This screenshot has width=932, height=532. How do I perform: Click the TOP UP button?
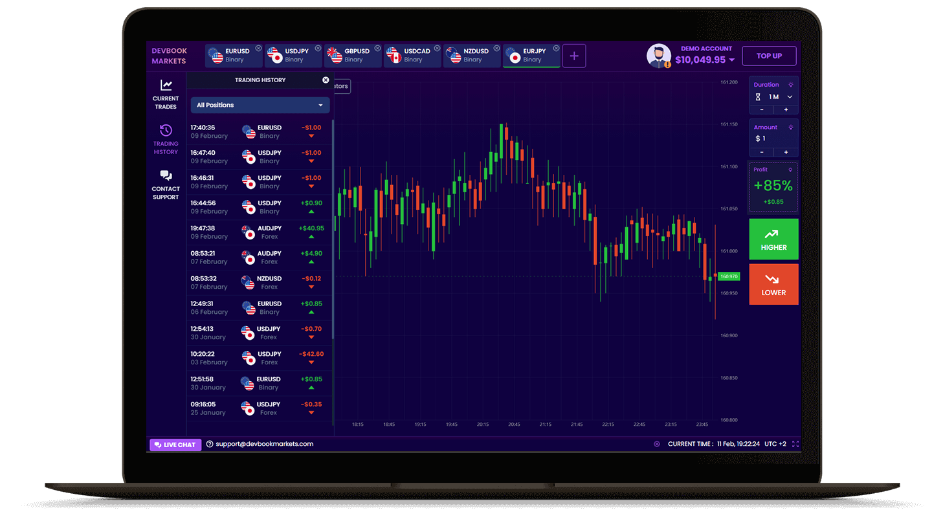[769, 56]
